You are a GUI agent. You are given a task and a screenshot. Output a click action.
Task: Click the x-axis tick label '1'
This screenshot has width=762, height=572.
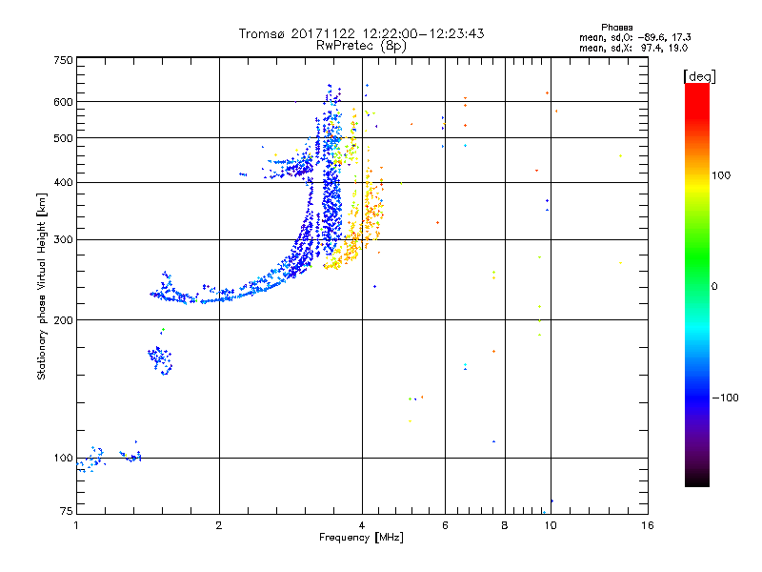(76, 525)
